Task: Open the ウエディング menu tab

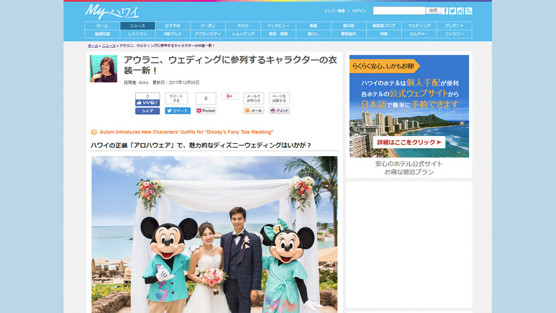Action: (x=419, y=26)
